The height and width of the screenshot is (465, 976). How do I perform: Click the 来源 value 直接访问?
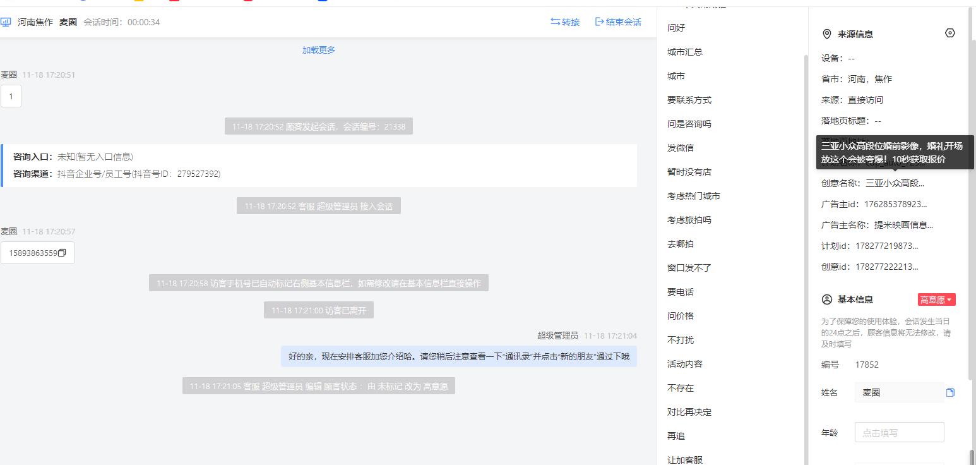point(866,100)
